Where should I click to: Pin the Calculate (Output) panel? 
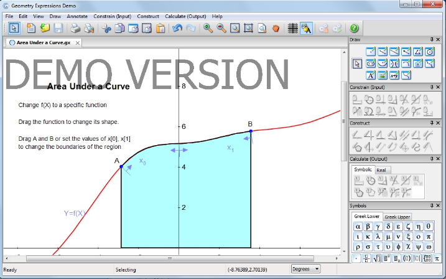[432, 159]
